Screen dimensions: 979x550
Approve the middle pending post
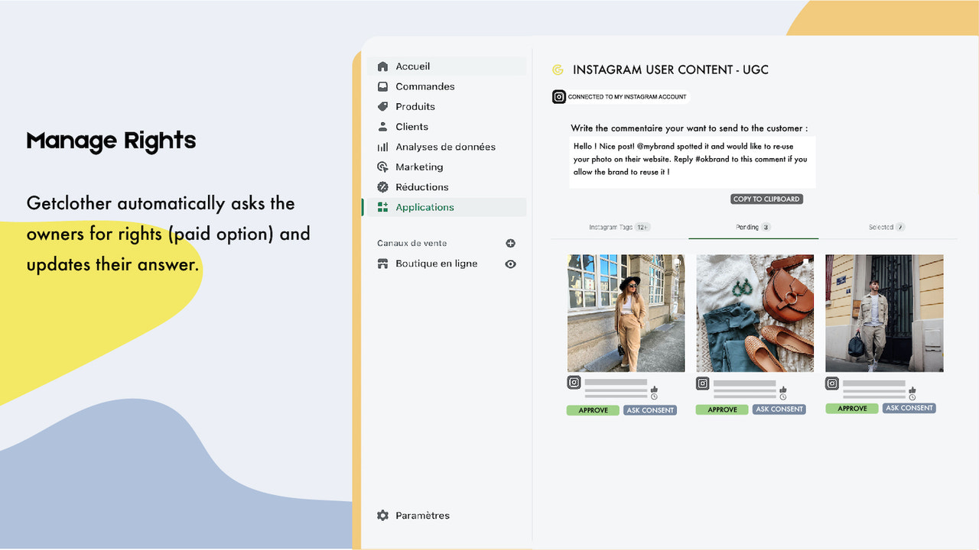coord(721,409)
